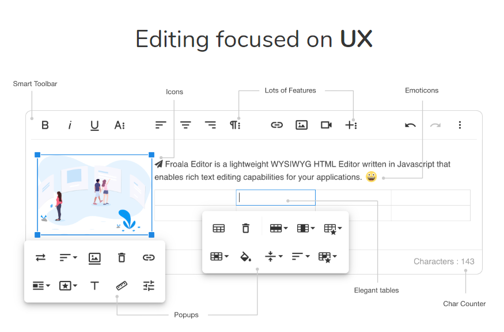Replace image in image popup
504x332 pixels.
coord(40,258)
